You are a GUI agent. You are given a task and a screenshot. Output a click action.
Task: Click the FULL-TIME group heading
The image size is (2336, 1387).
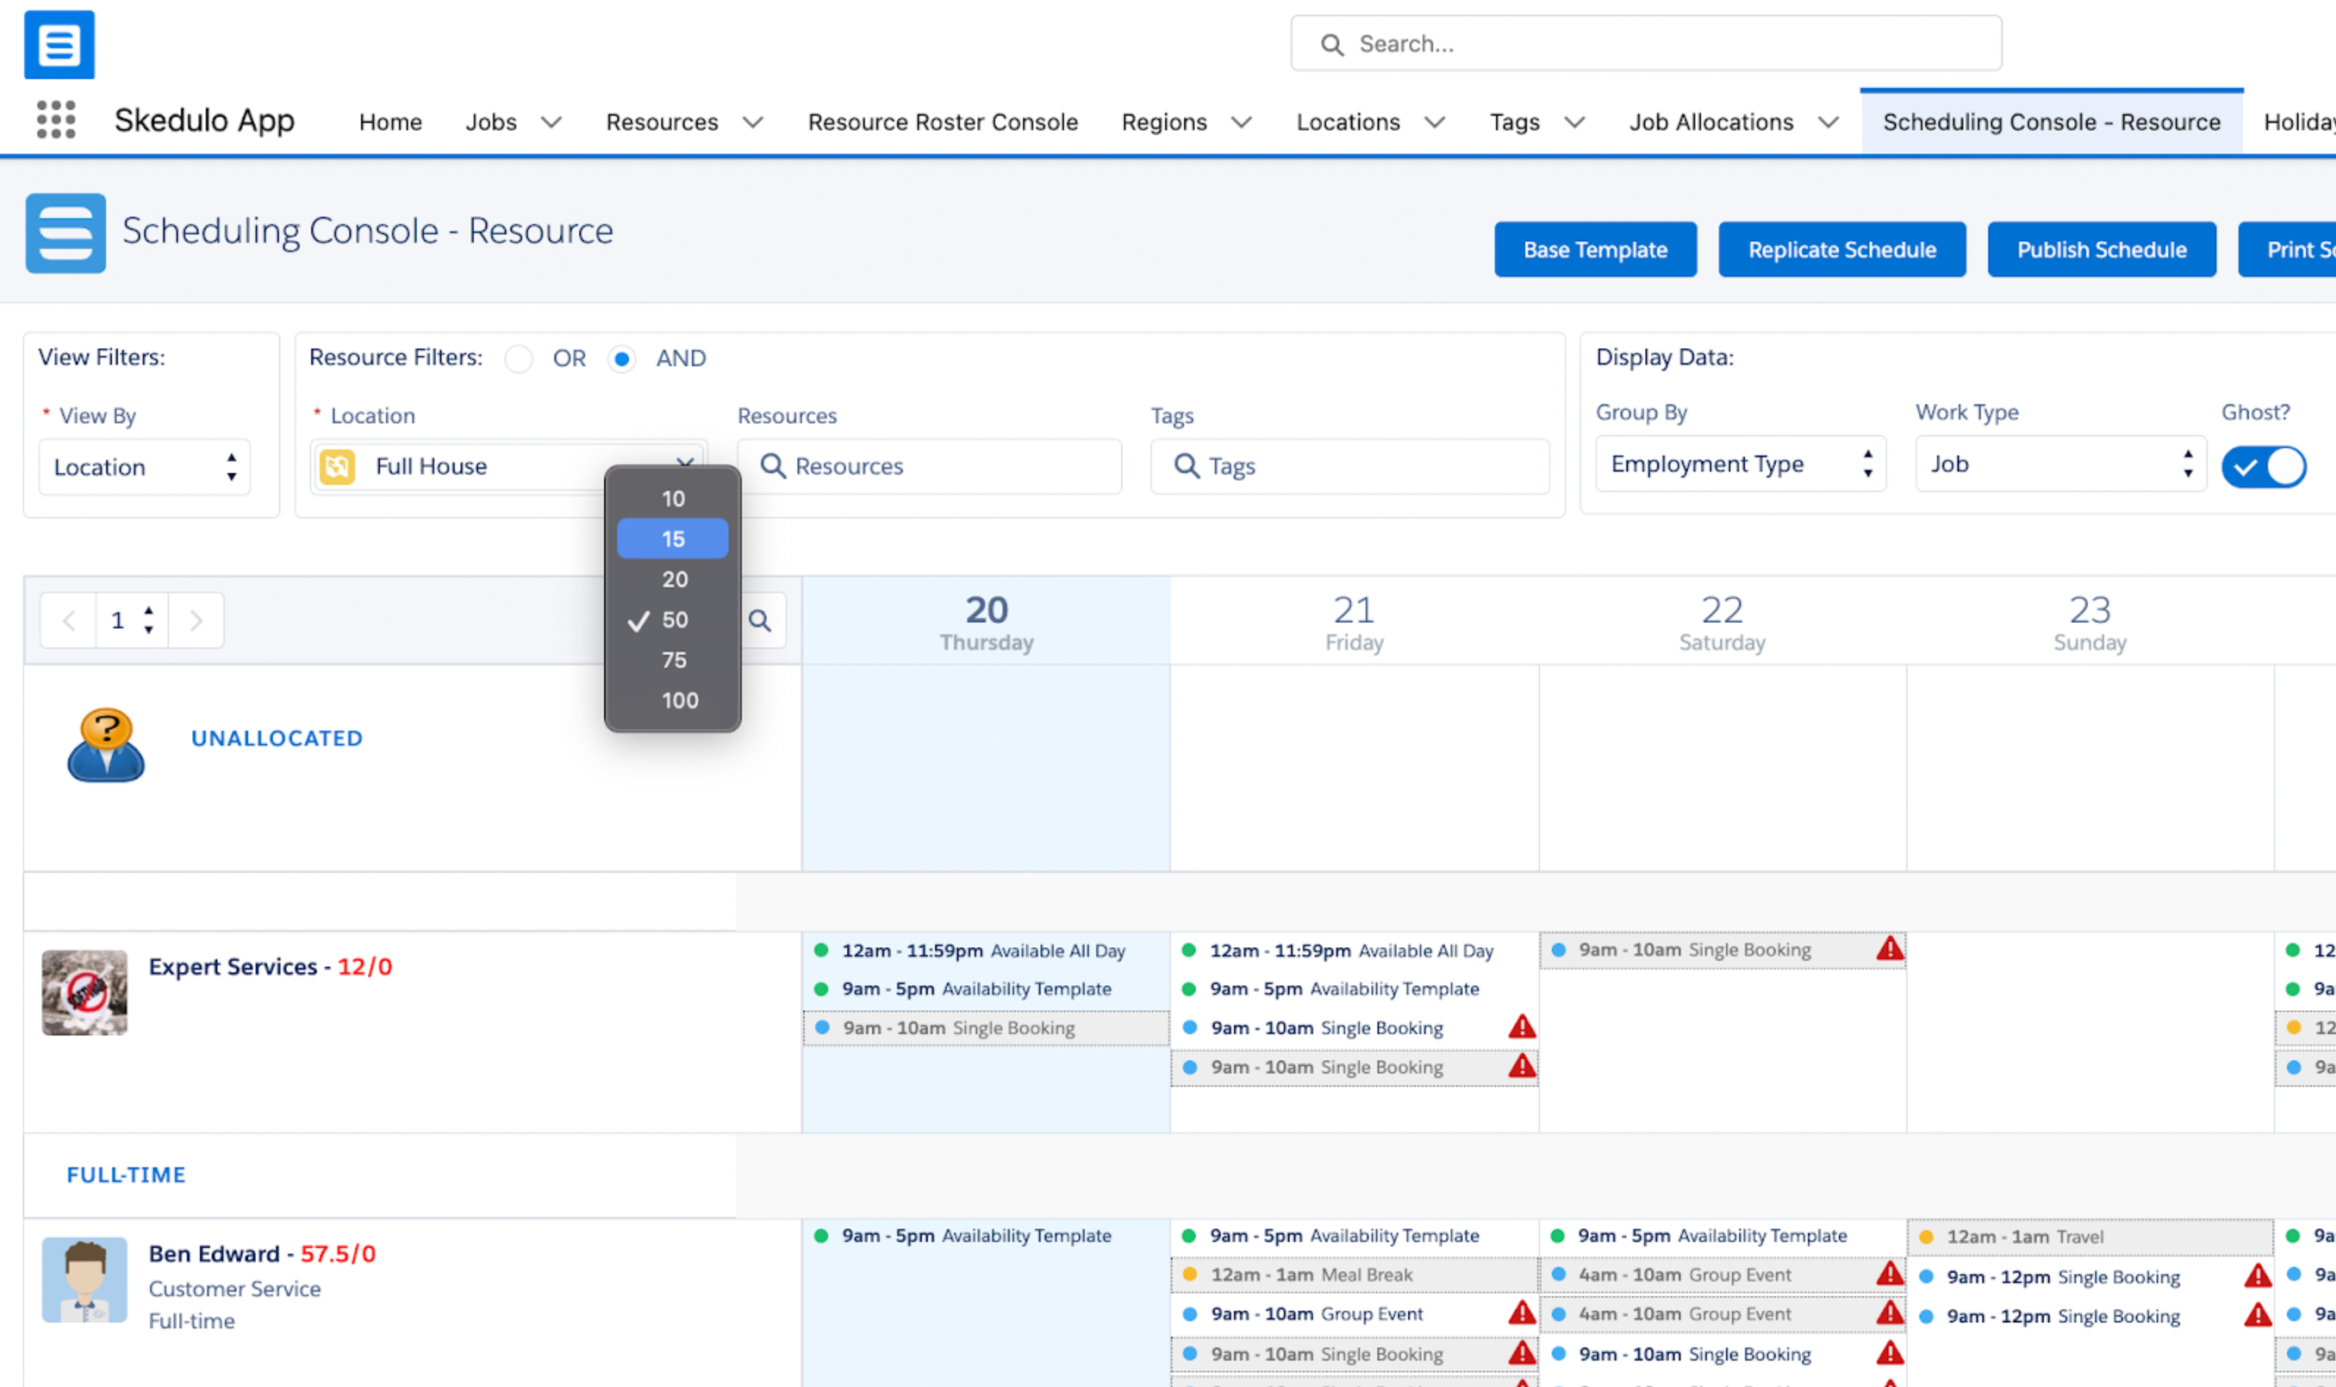[126, 1175]
